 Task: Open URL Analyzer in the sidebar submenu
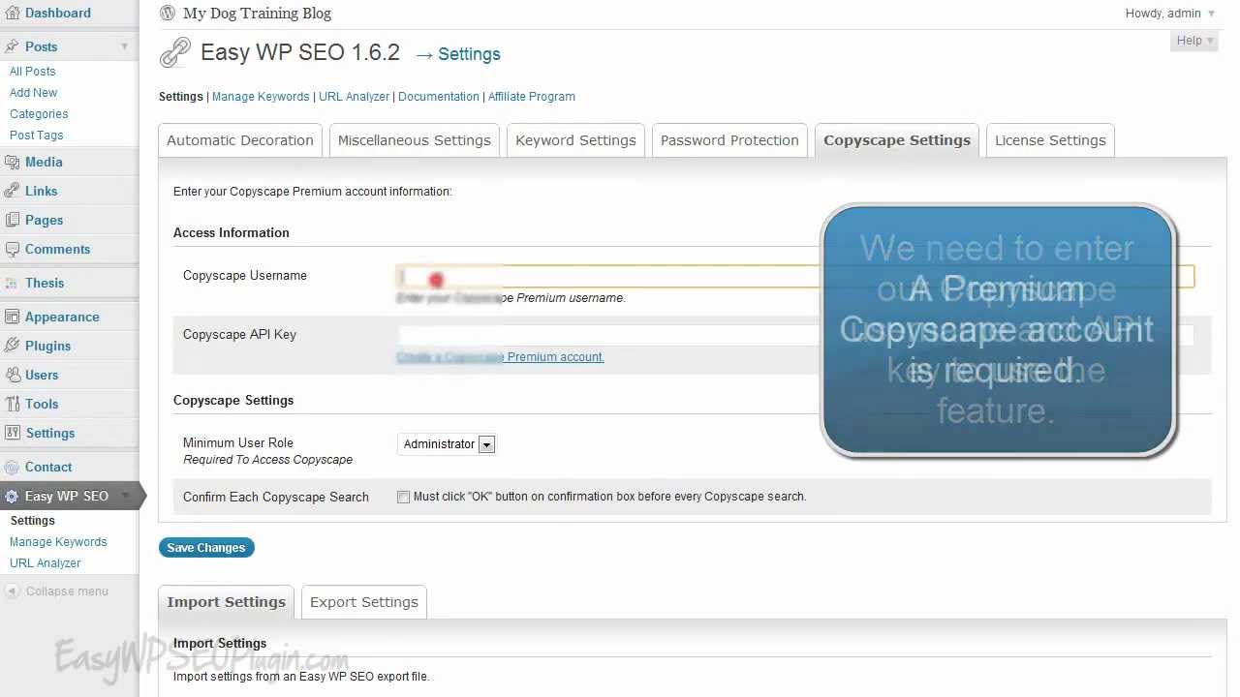point(46,563)
